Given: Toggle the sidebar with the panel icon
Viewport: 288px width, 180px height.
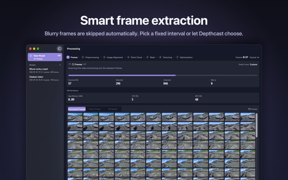Looking at the screenshot, I should [59, 49].
